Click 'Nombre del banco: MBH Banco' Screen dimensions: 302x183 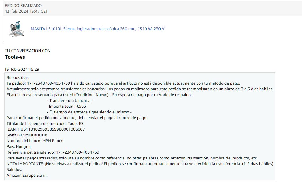coord(35,141)
